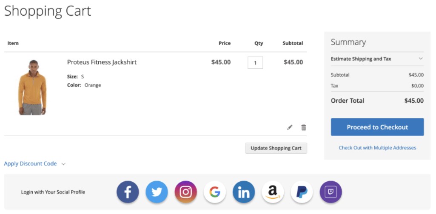Select the LinkedIn login icon
Image resolution: width=436 pixels, height=214 pixels.
[x=244, y=192]
